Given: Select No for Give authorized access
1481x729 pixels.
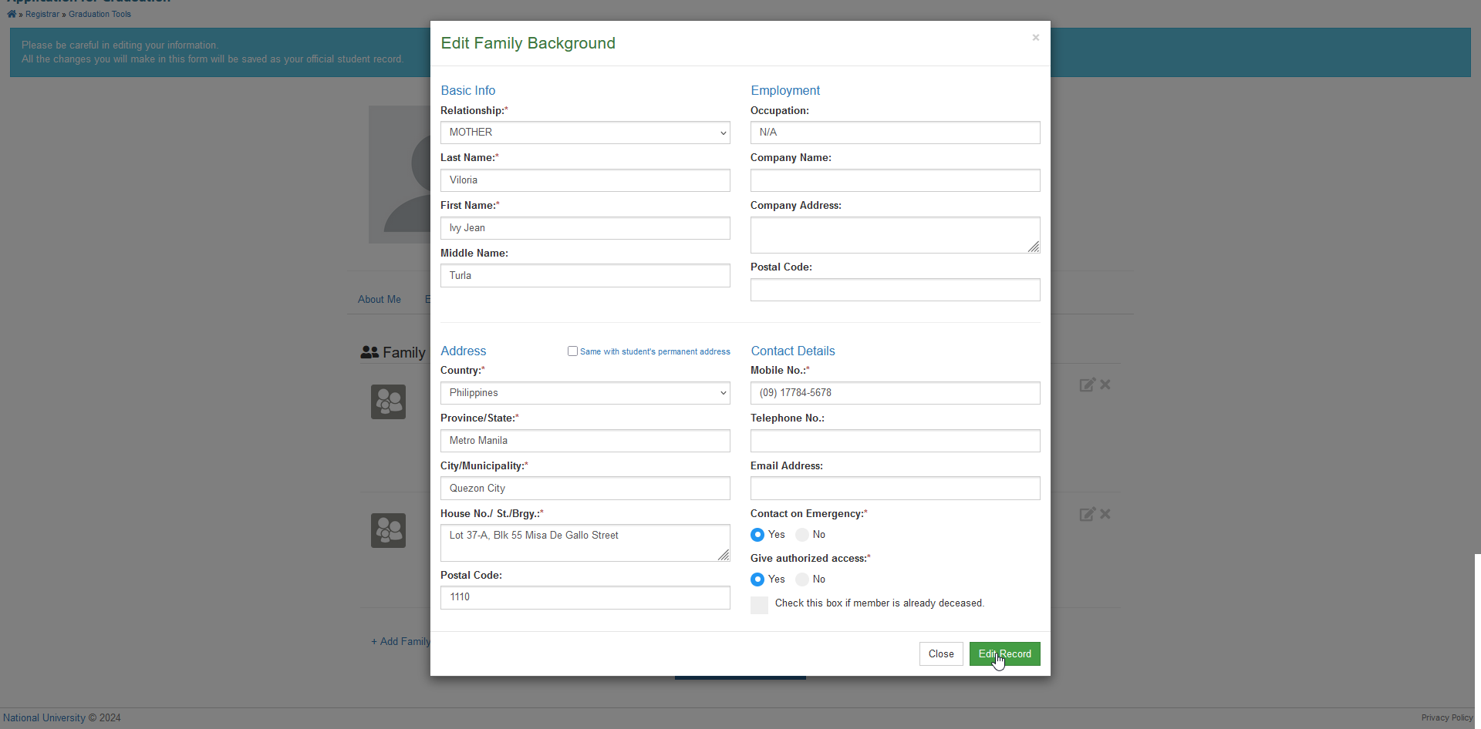Looking at the screenshot, I should coord(802,580).
